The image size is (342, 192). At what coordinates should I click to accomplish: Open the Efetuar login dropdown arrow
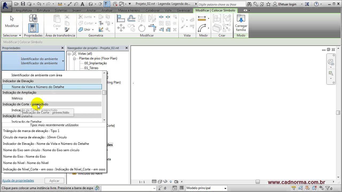pyautogui.click(x=302, y=4)
